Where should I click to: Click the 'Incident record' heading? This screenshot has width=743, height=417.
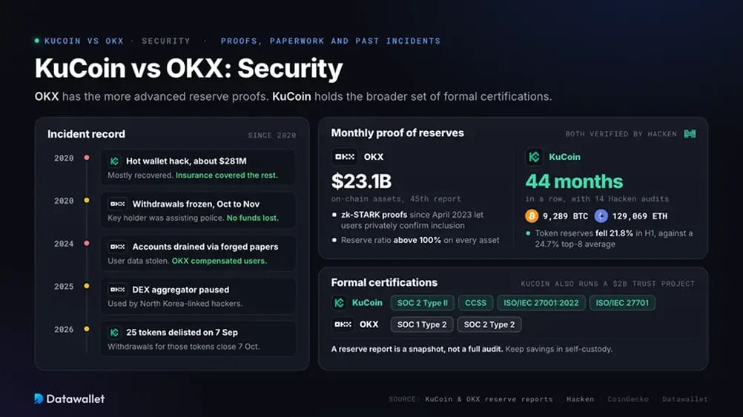[x=86, y=134]
